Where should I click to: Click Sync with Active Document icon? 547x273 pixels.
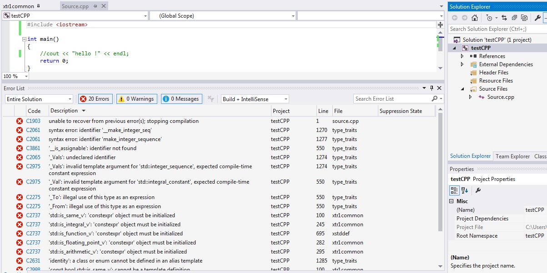pyautogui.click(x=505, y=18)
